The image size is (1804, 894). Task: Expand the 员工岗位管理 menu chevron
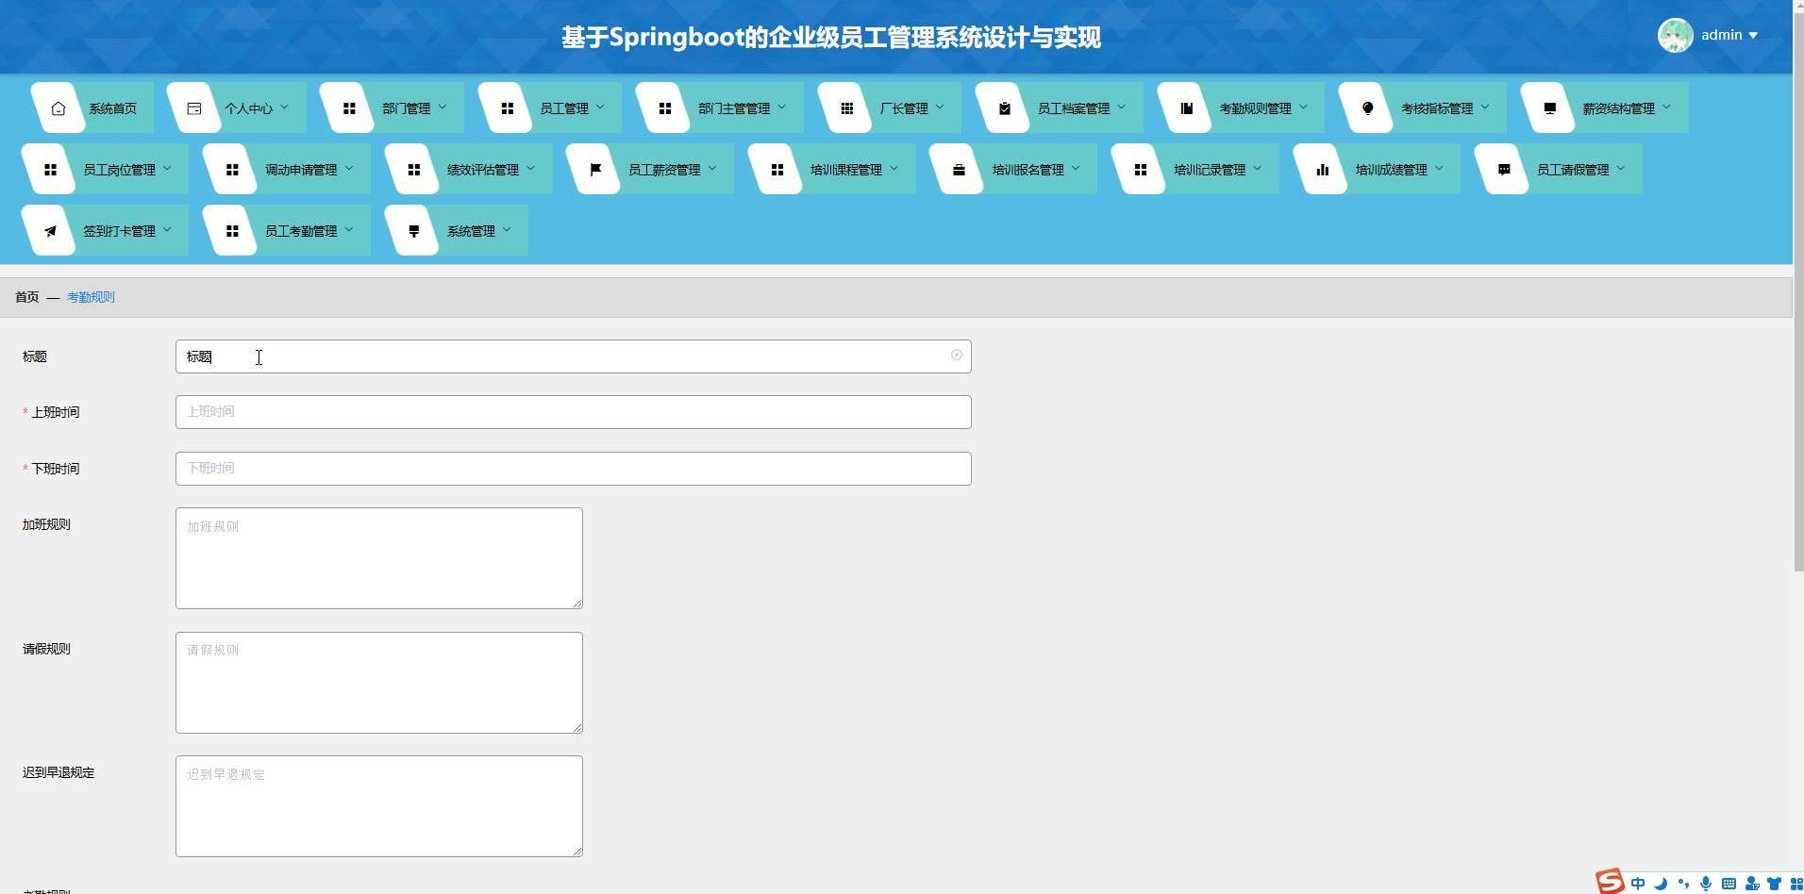pos(167,169)
